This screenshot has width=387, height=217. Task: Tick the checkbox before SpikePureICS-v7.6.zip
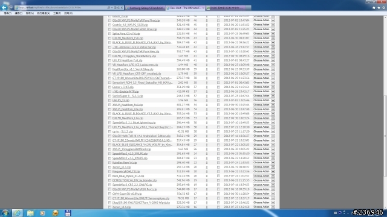coord(109,34)
